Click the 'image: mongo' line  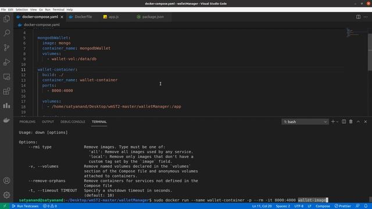(56, 43)
